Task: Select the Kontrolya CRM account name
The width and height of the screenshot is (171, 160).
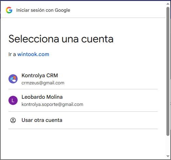Action: 40,75
